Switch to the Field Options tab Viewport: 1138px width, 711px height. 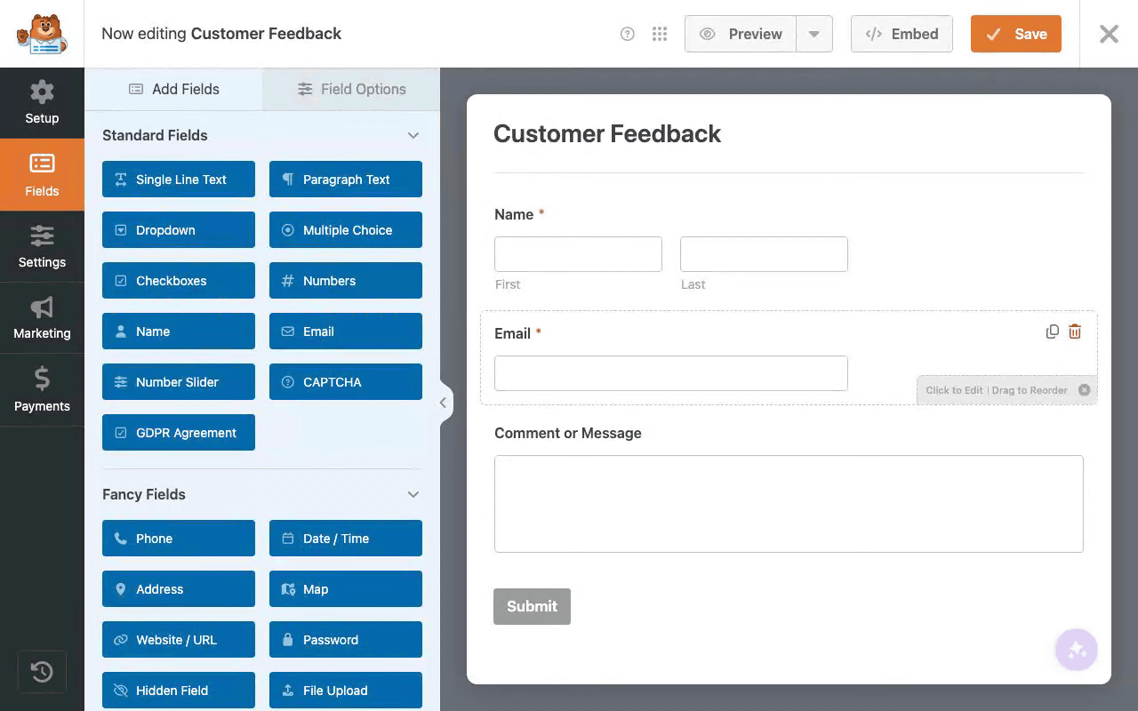351,89
